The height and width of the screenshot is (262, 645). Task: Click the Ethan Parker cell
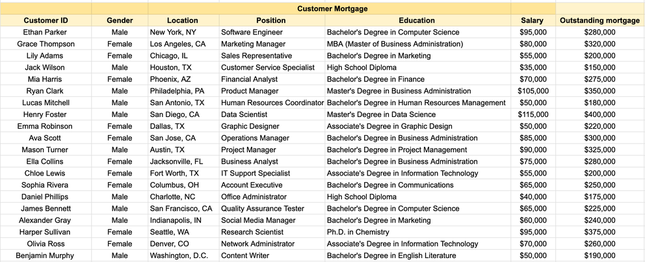46,32
